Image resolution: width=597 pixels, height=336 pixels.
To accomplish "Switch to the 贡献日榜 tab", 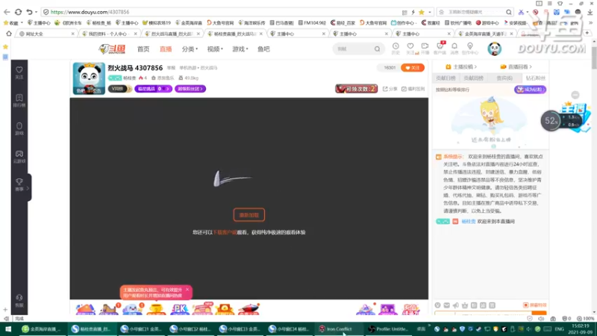I will pyautogui.click(x=446, y=78).
